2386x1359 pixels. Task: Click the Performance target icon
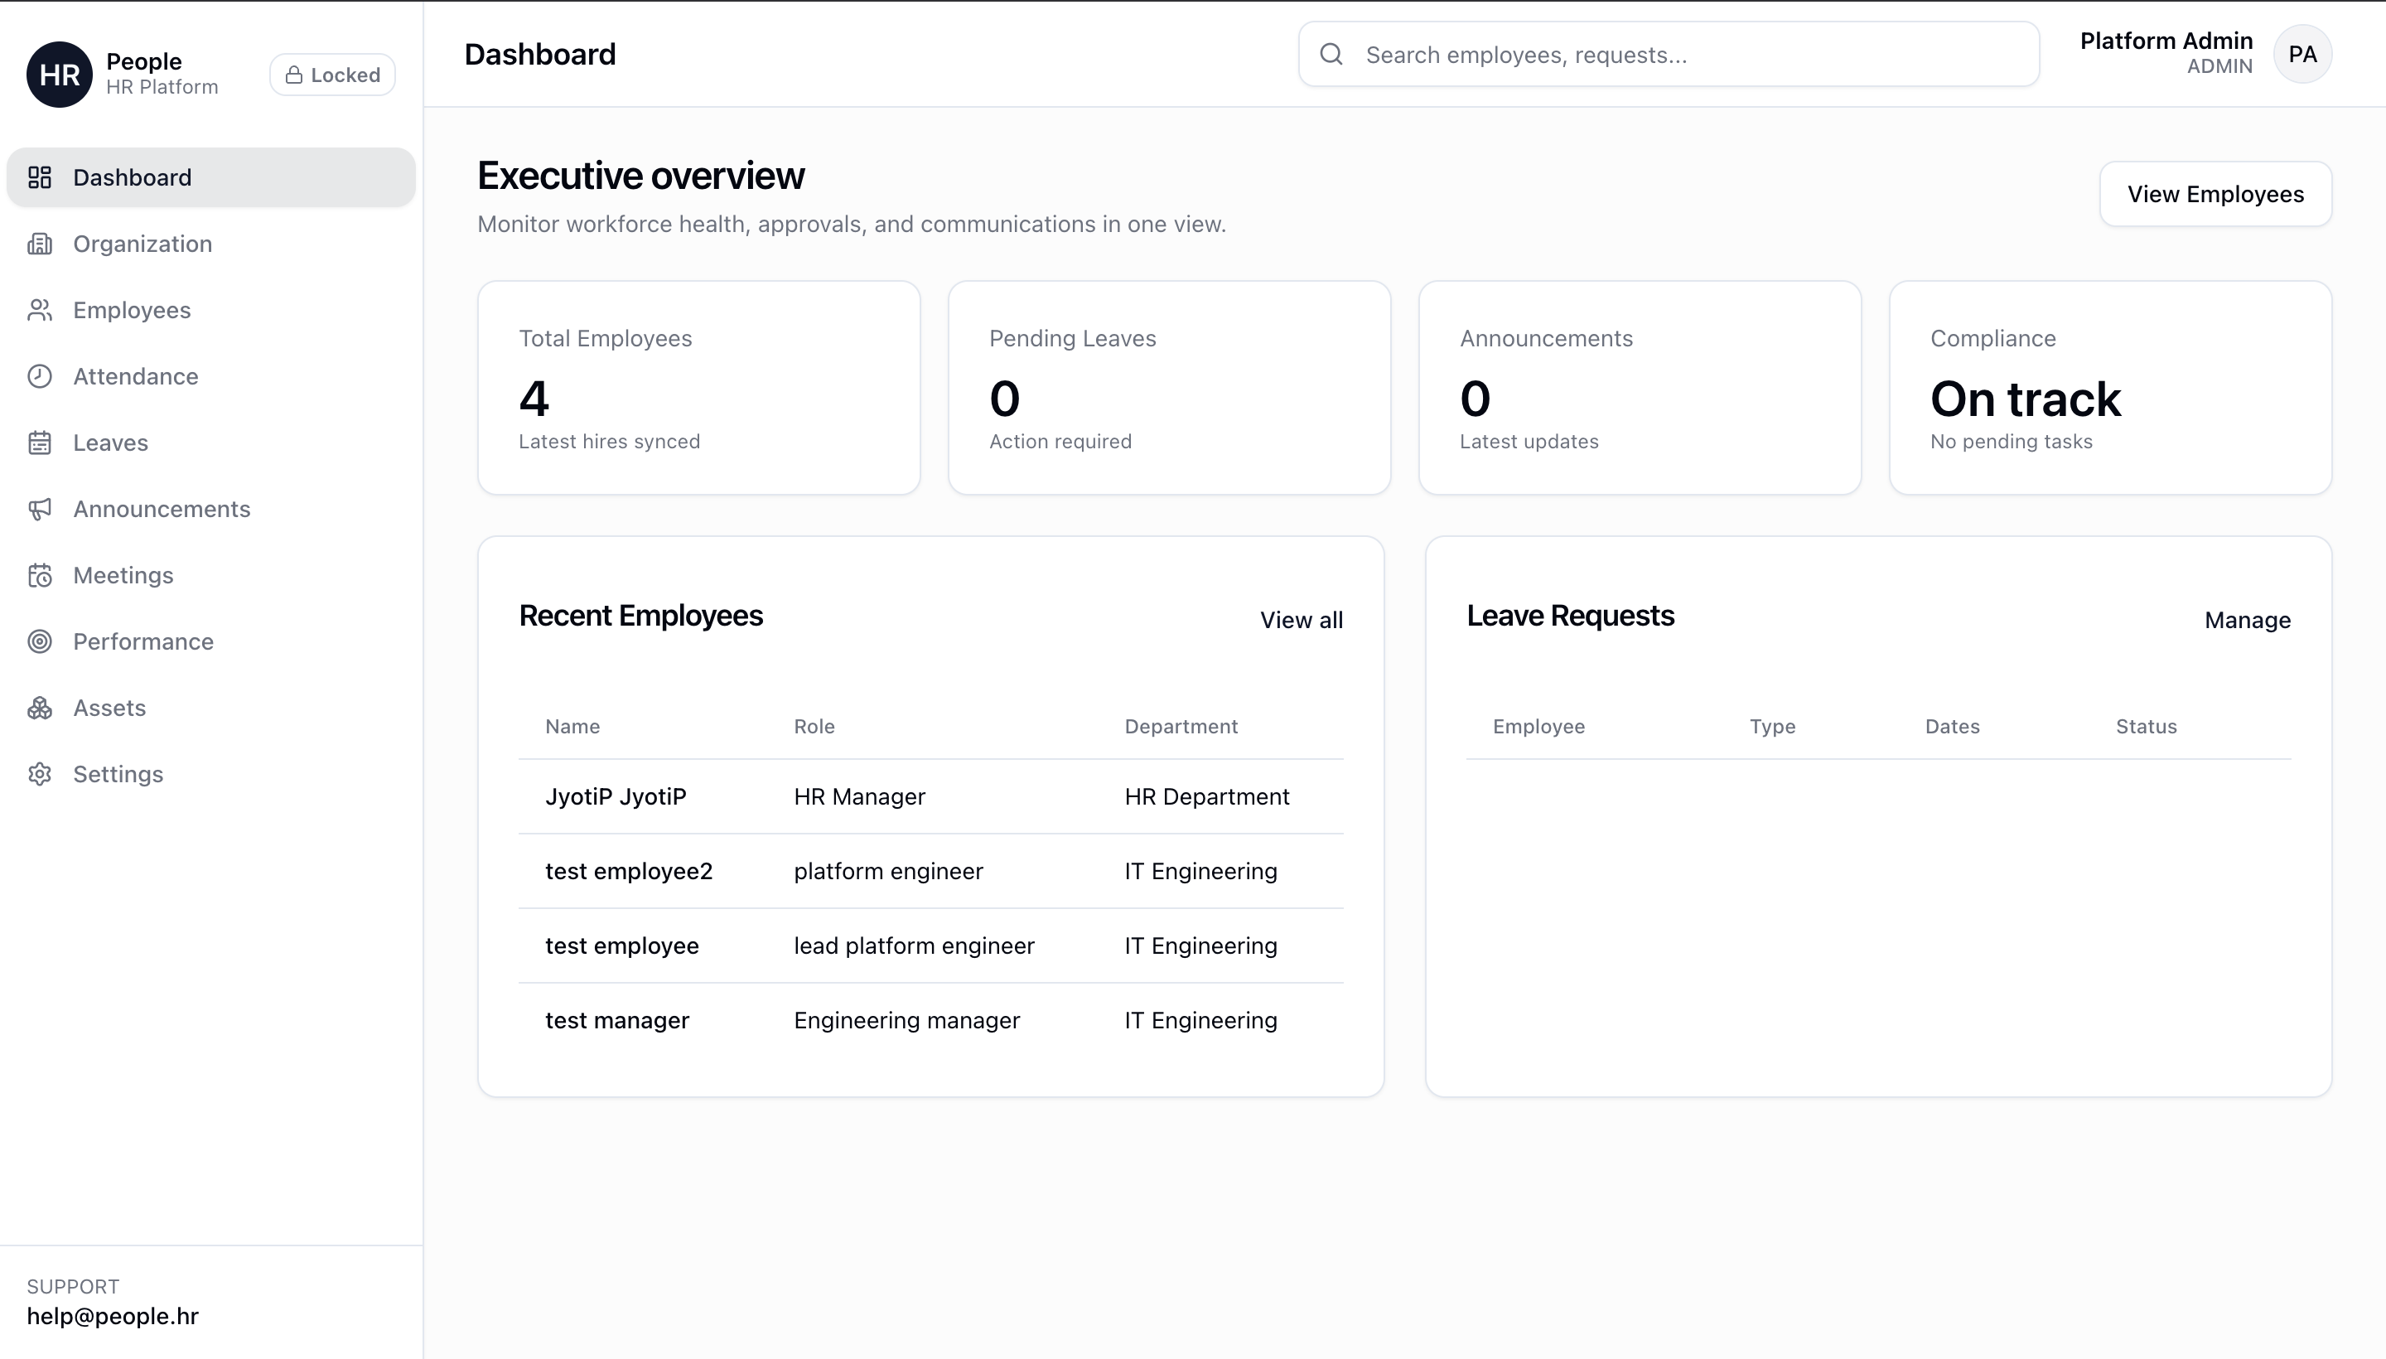[x=39, y=641]
